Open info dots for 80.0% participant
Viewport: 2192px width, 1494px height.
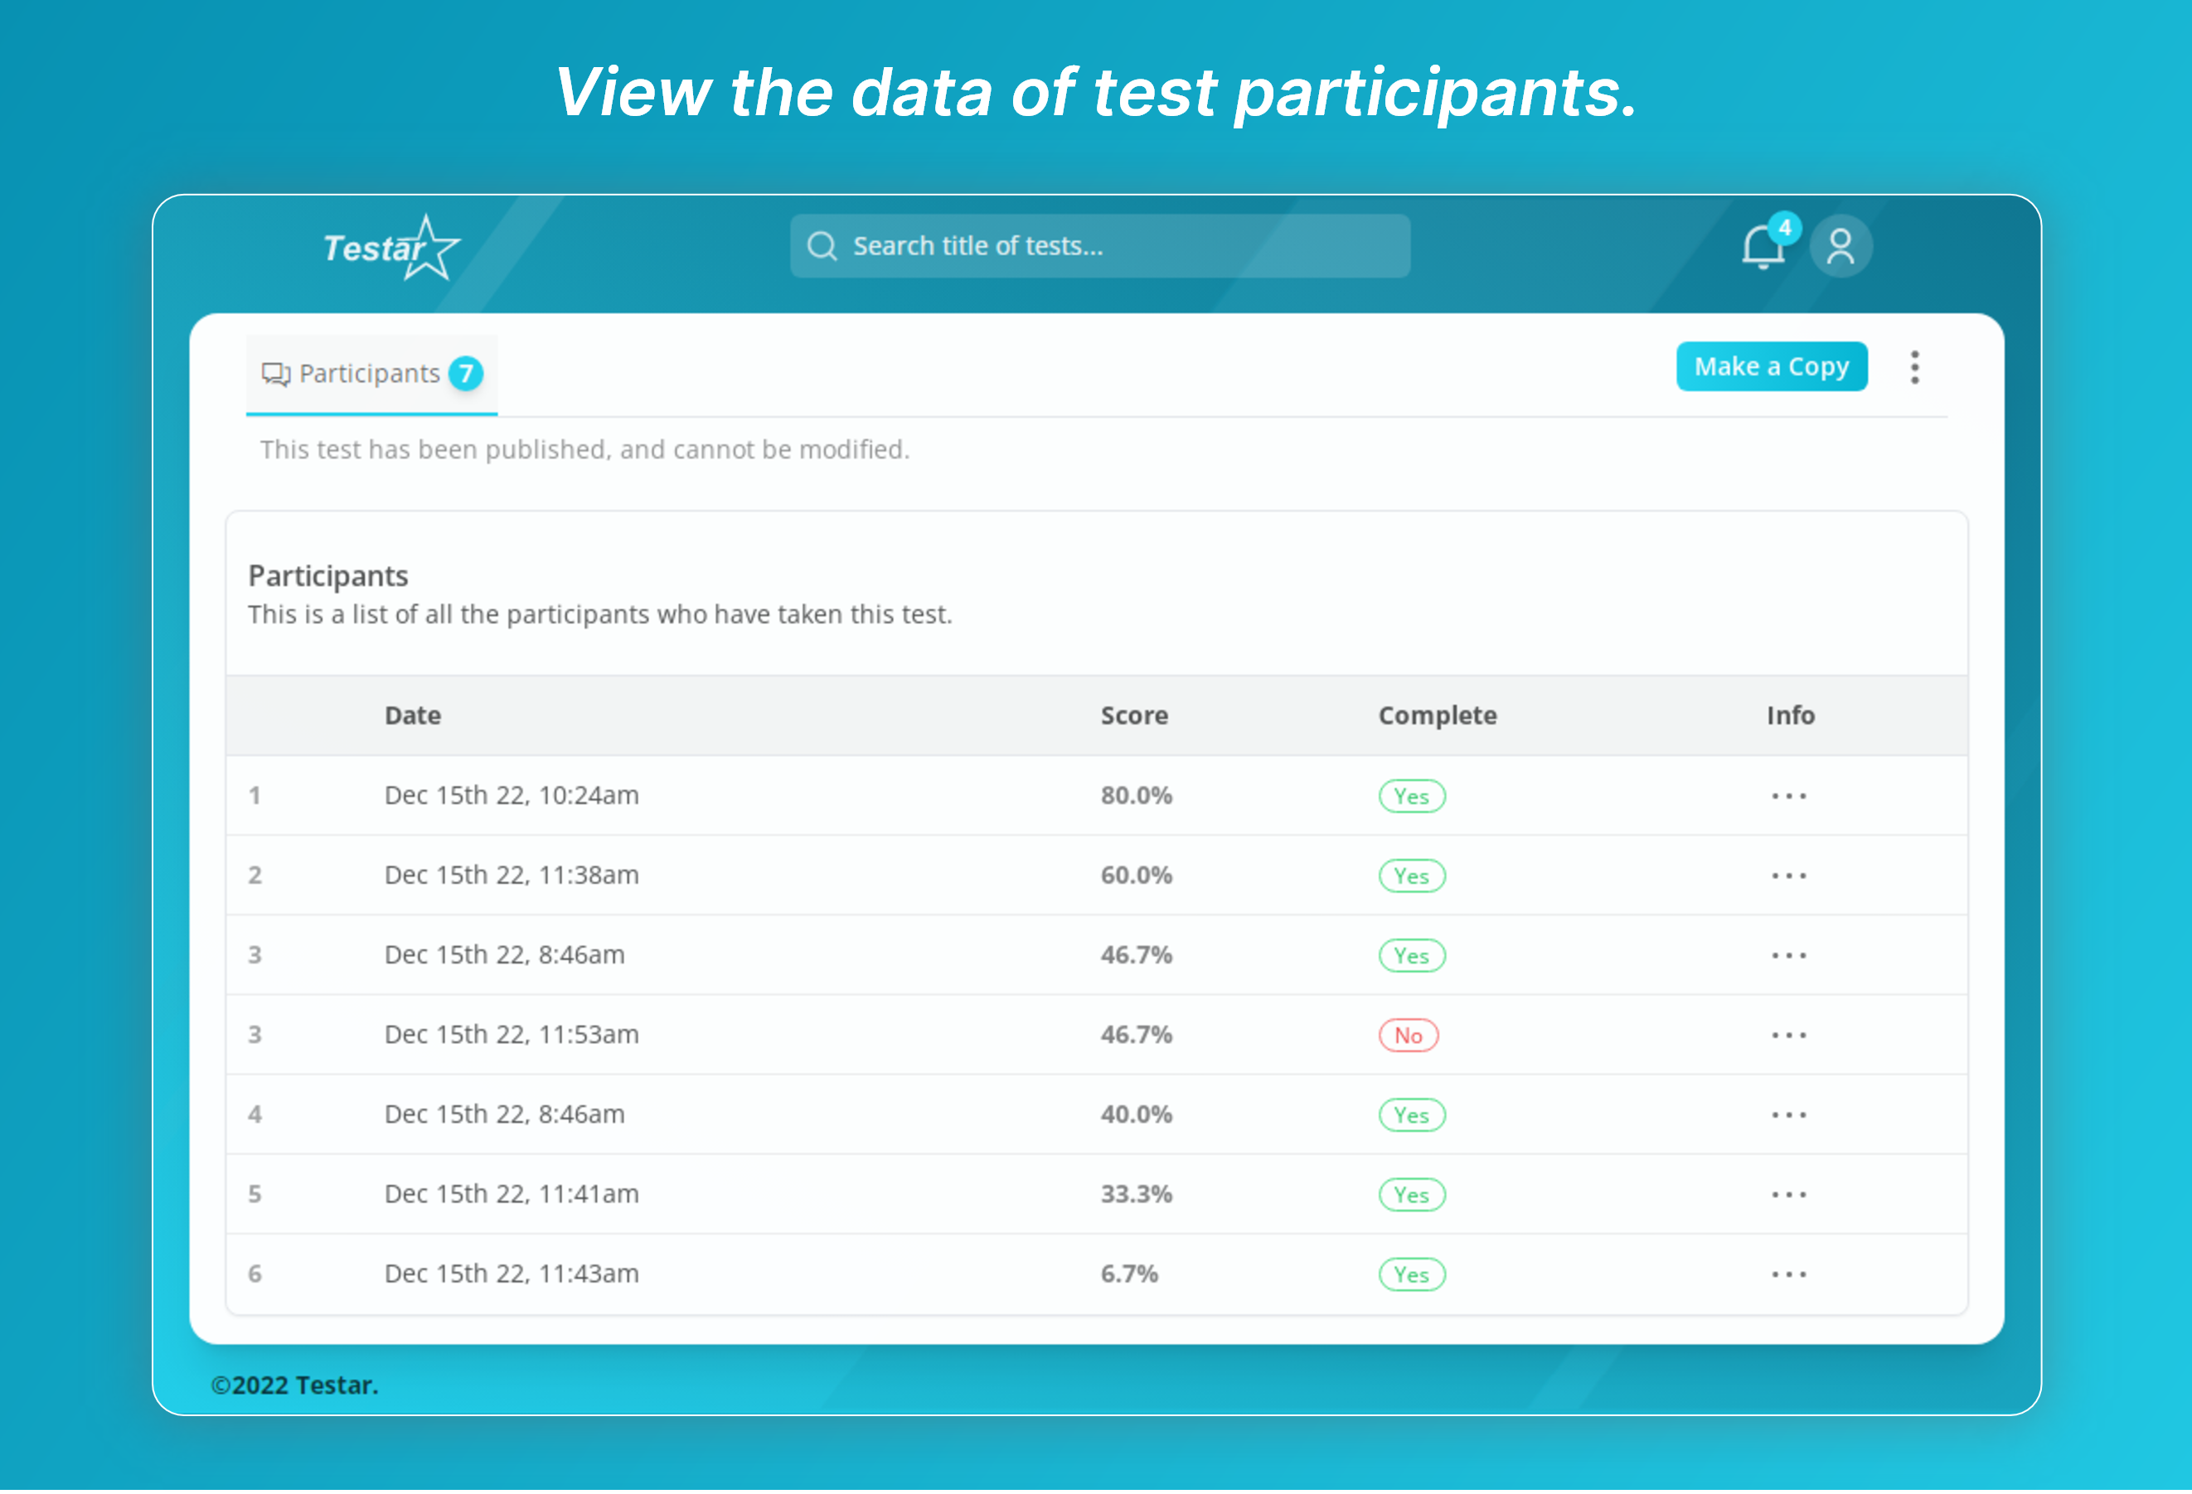coord(1788,795)
